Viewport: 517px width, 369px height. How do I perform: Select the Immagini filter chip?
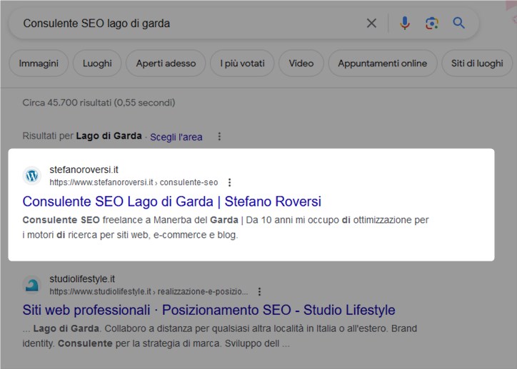coord(39,63)
